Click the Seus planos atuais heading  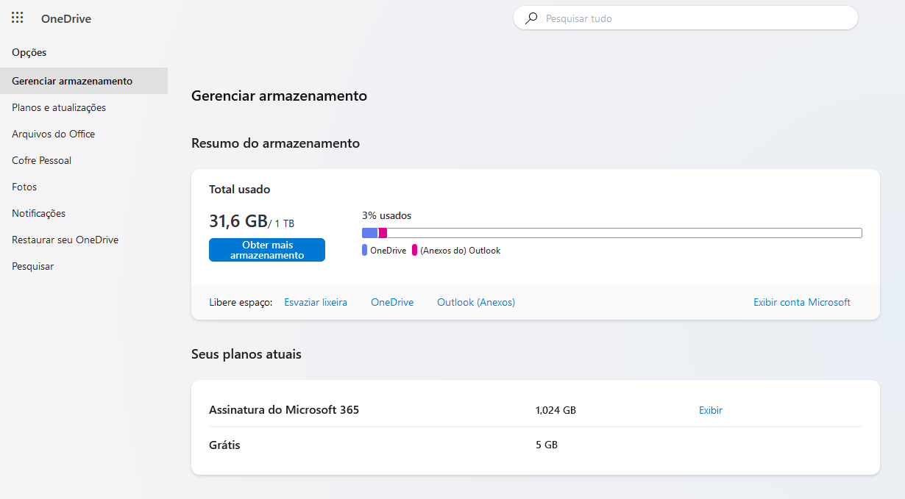[246, 354]
